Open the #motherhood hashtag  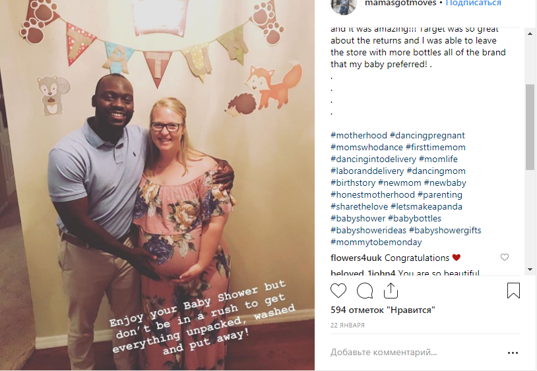(359, 135)
